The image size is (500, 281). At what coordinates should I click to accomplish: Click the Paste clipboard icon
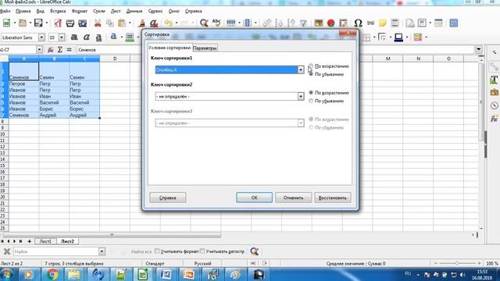click(x=122, y=23)
